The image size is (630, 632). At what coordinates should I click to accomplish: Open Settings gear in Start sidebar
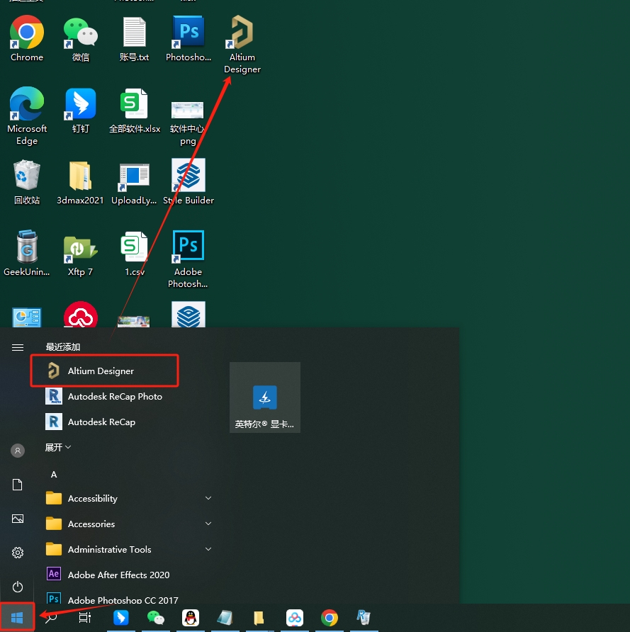point(17,552)
